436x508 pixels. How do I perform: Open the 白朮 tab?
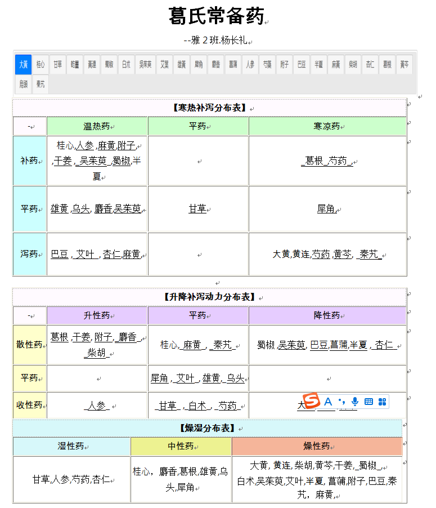(126, 64)
